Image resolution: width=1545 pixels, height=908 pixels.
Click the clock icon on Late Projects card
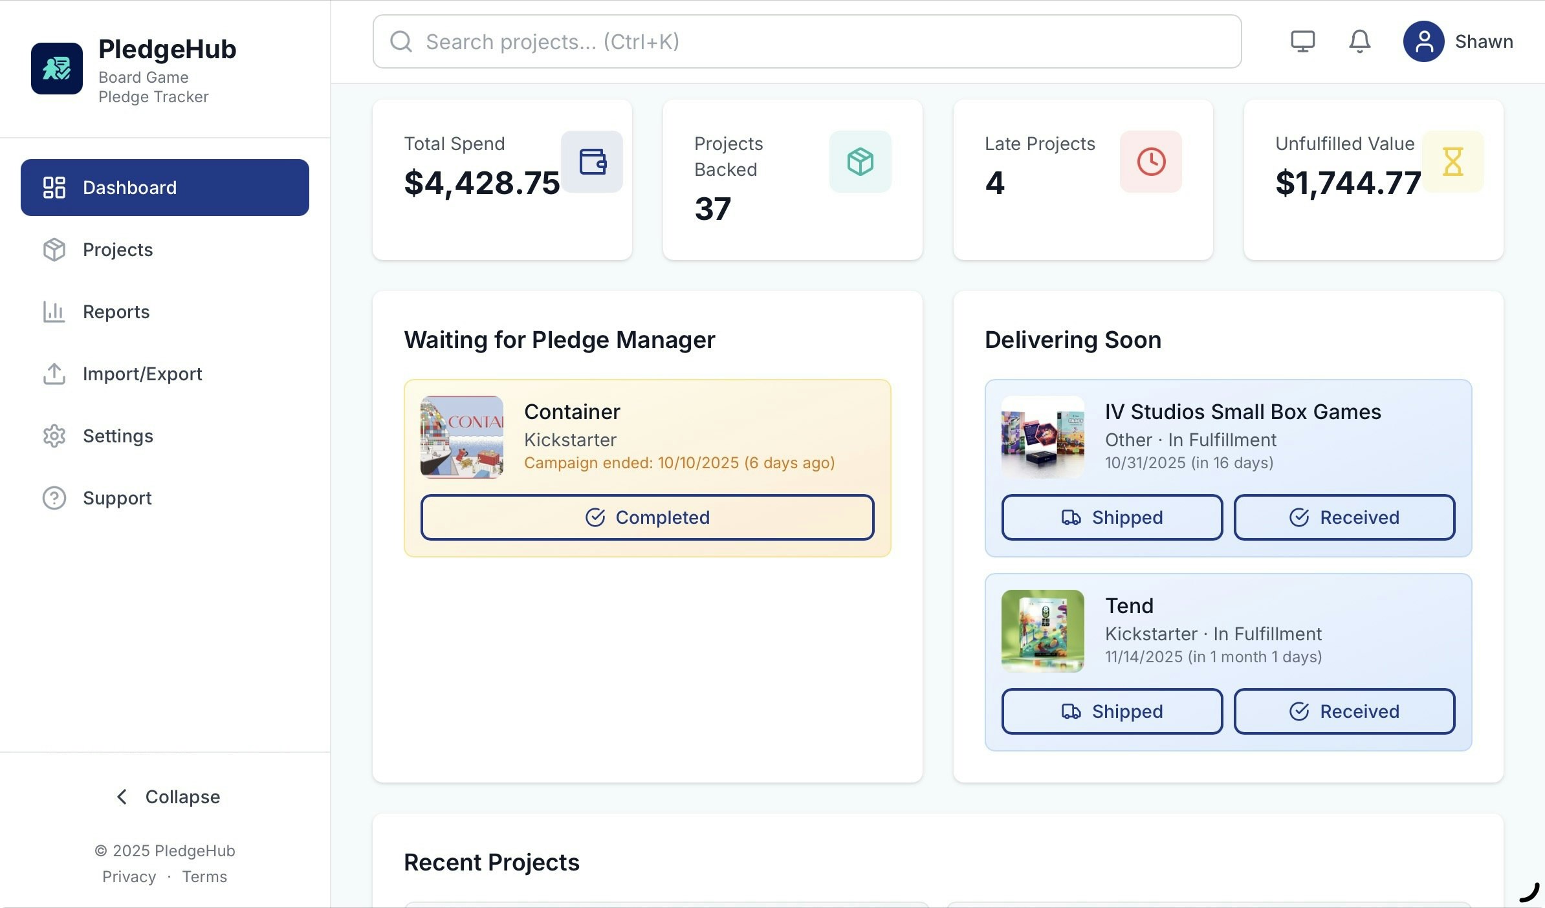coord(1150,162)
